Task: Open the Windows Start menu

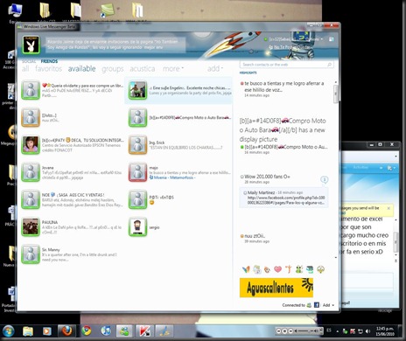Action: pyautogui.click(x=8, y=331)
